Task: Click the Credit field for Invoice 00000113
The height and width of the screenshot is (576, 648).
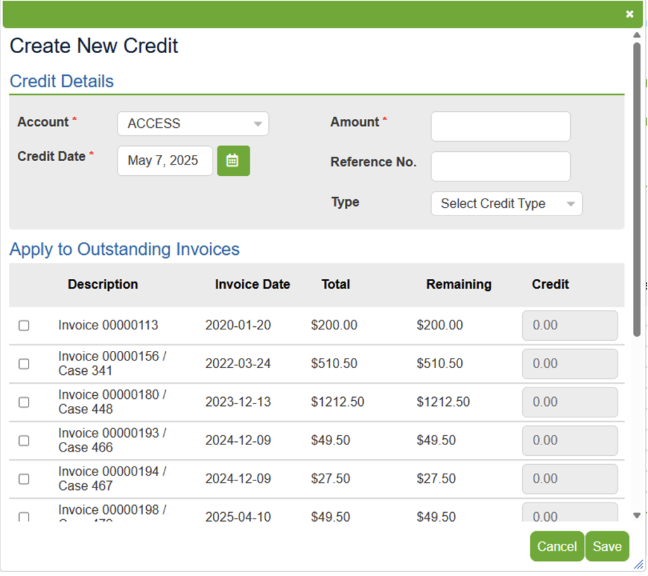Action: 569,326
